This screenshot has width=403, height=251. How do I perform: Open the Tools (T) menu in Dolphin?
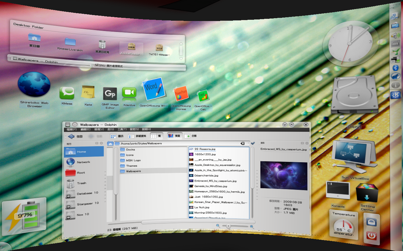point(122,130)
